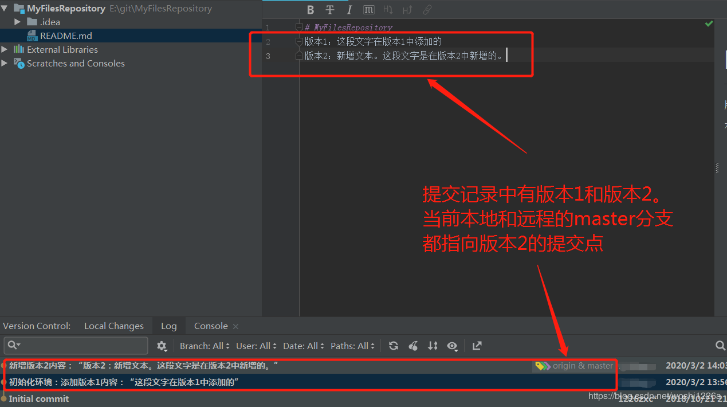The height and width of the screenshot is (407, 727).
Task: Open the Version Control settings gear
Action: (x=162, y=346)
